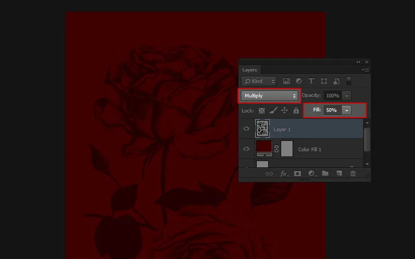Close the Layers panel

pos(367,62)
